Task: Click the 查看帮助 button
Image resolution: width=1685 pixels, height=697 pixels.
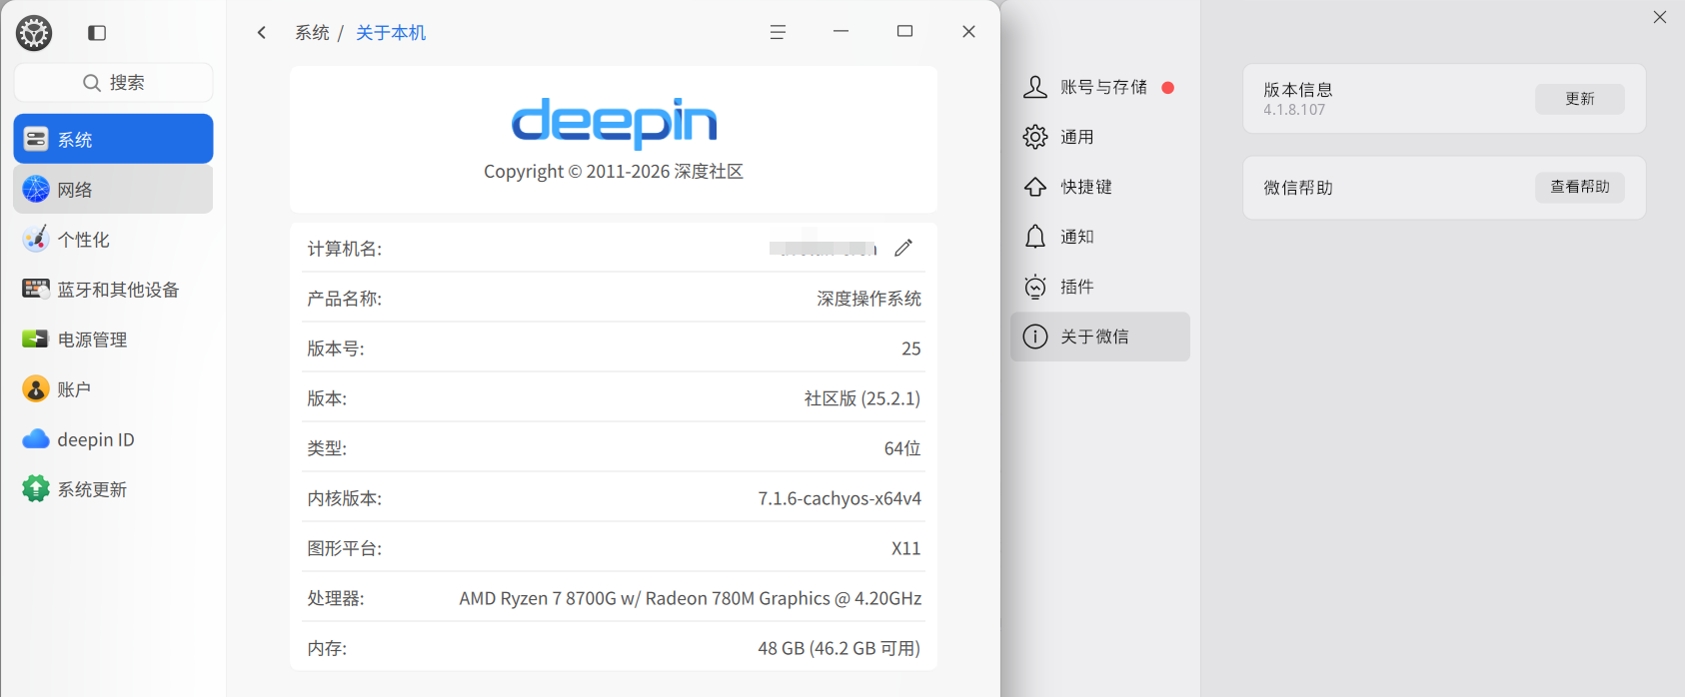Action: click(1579, 187)
